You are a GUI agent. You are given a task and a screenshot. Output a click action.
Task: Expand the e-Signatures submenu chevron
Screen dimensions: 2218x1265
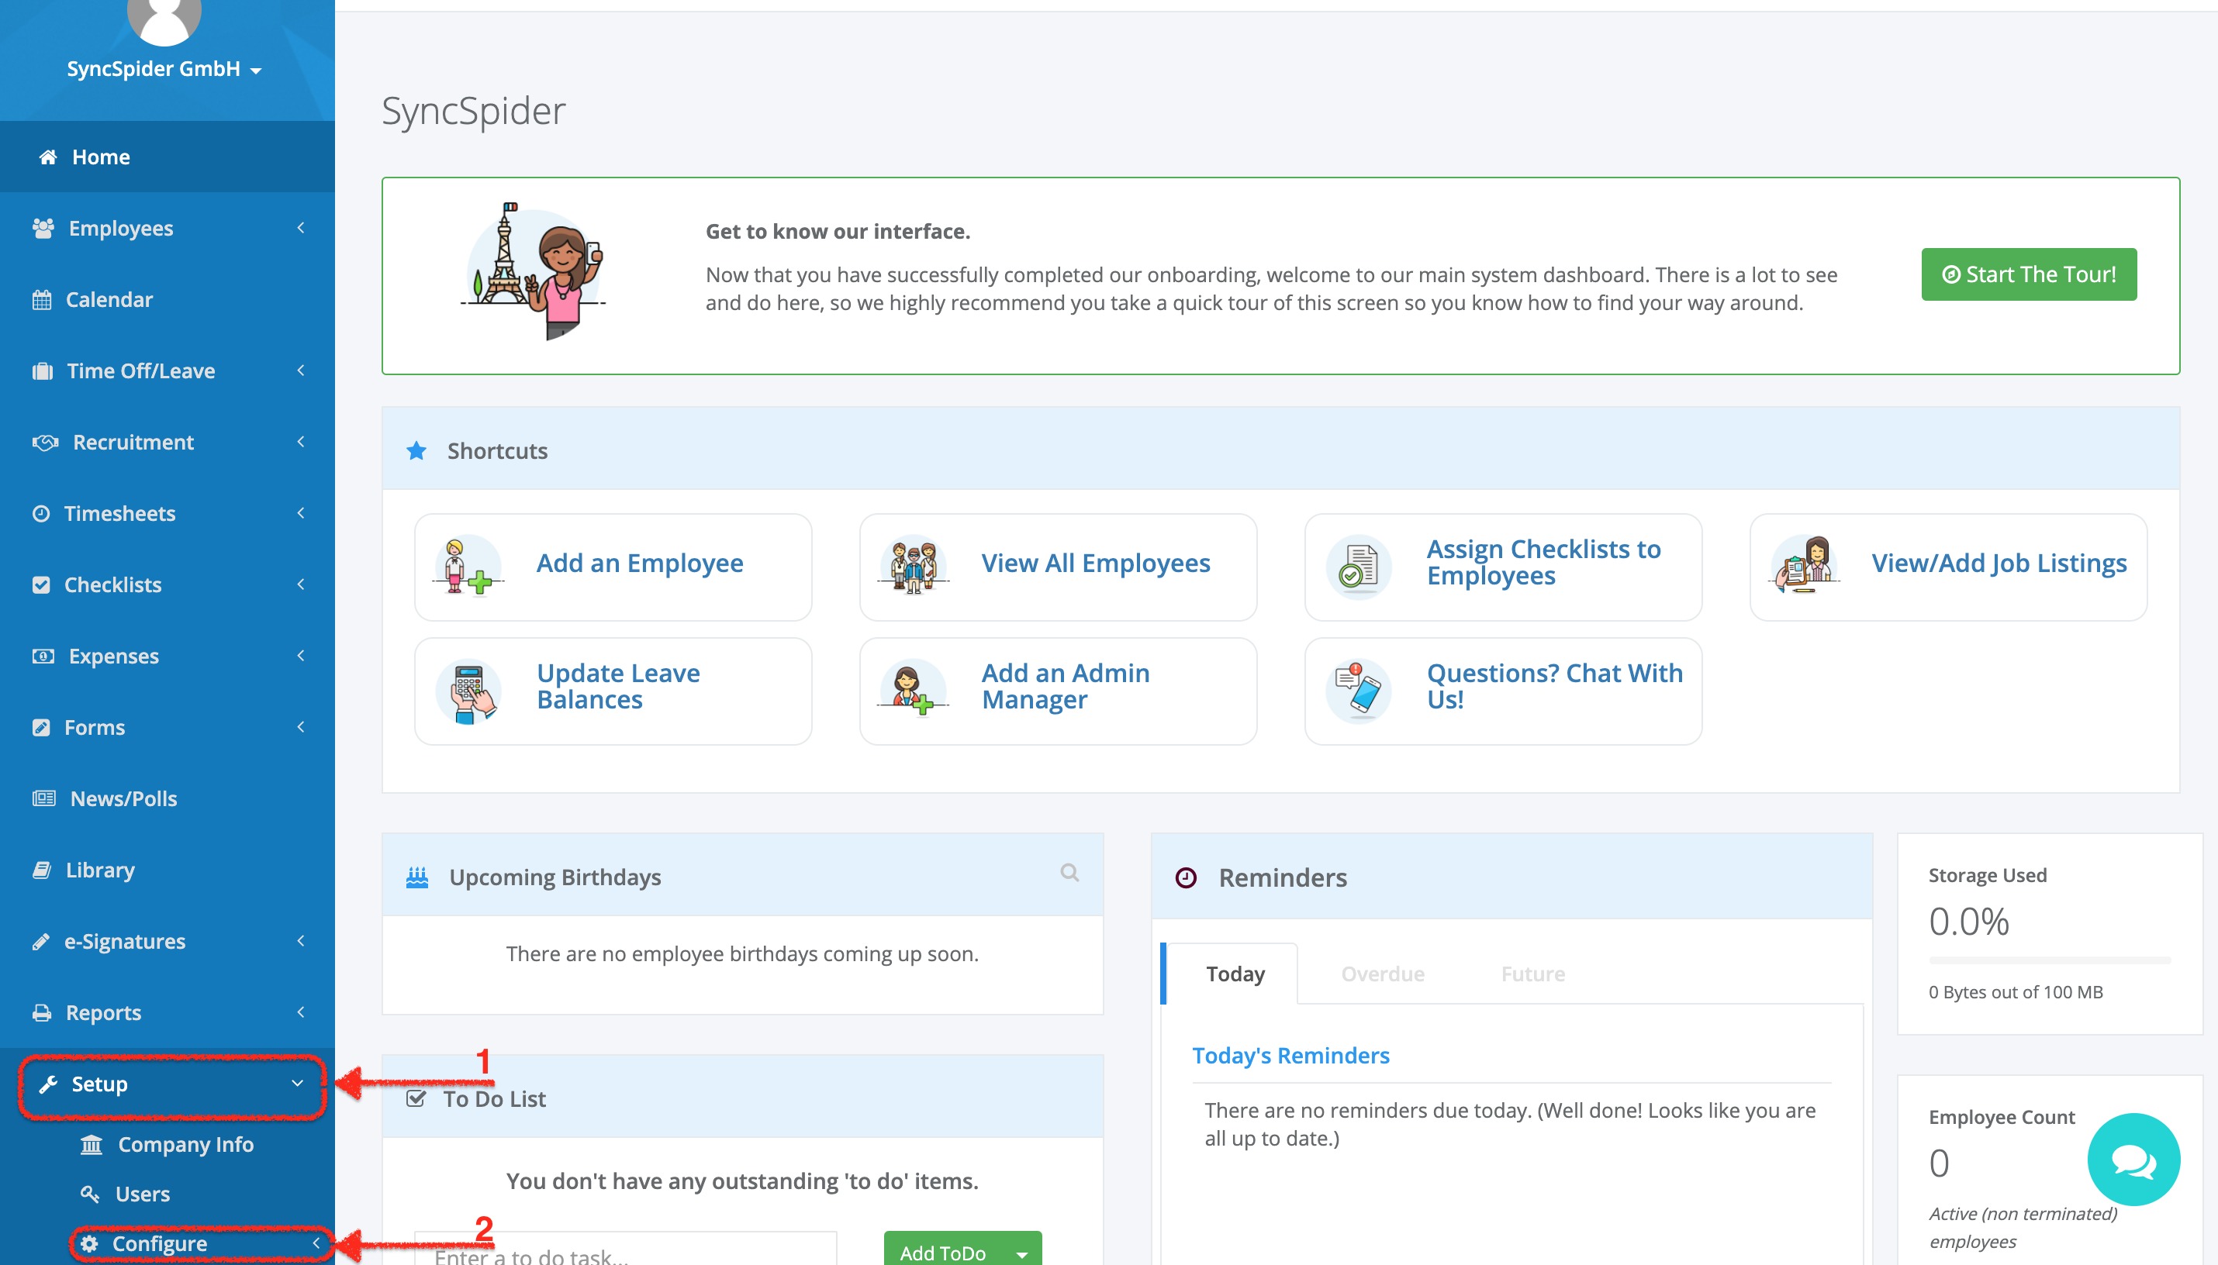click(301, 940)
